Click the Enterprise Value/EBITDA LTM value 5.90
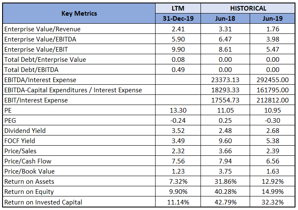Image resolution: width=298 pixels, height=210 pixels. coord(178,39)
